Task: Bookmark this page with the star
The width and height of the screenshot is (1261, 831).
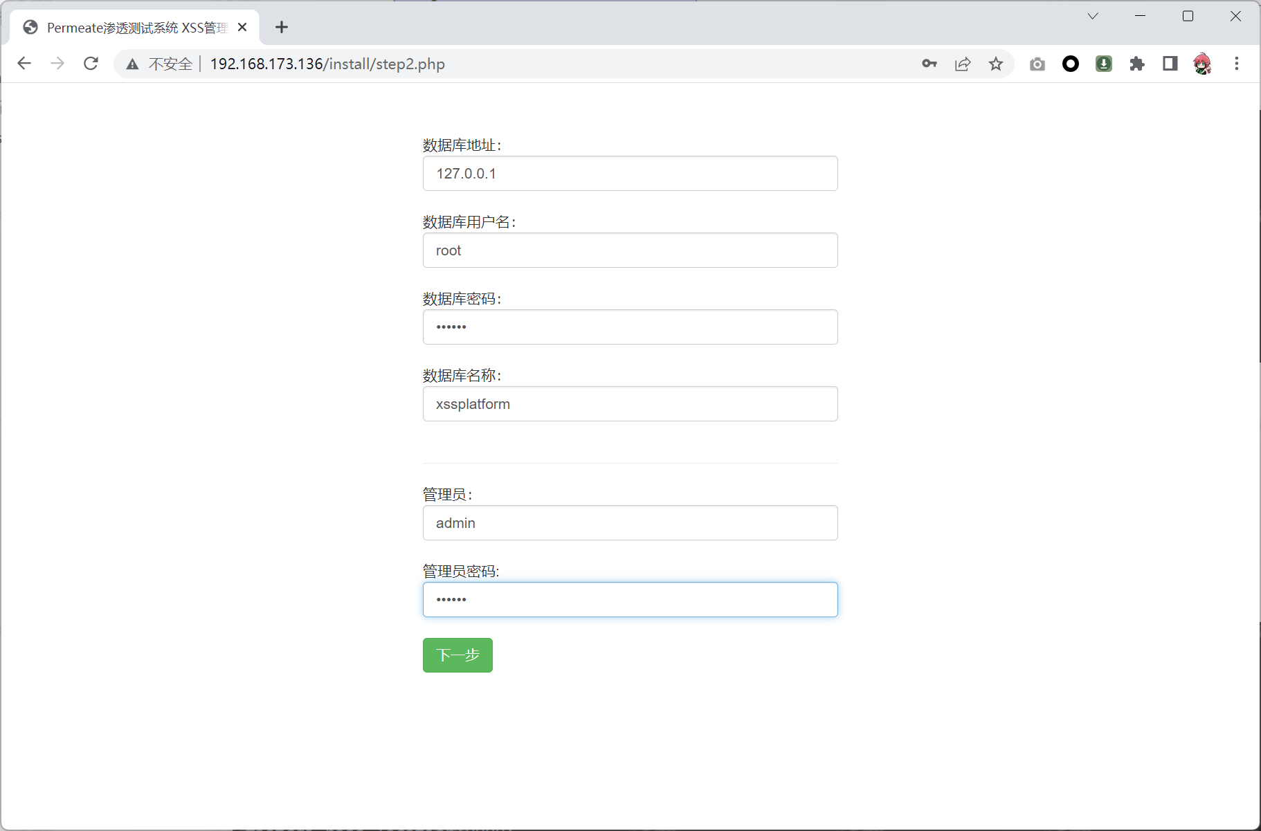Action: click(995, 64)
